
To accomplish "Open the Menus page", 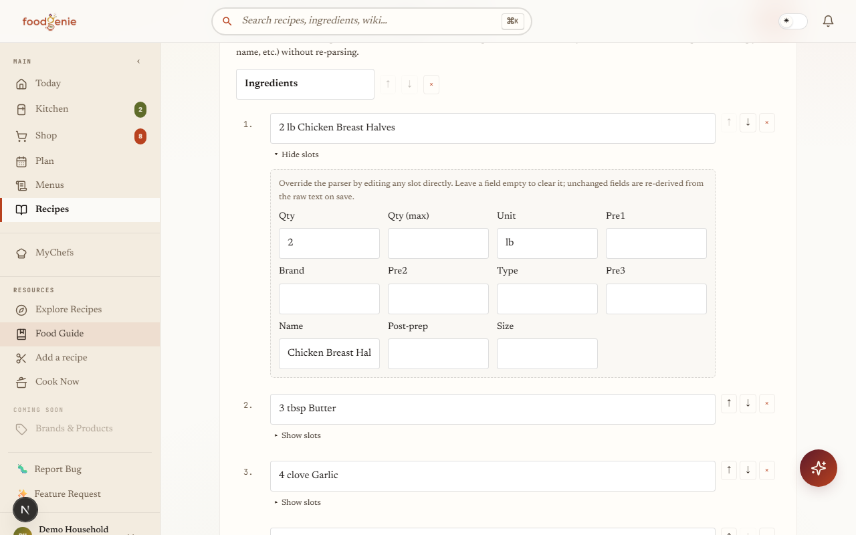I will (x=80, y=185).
